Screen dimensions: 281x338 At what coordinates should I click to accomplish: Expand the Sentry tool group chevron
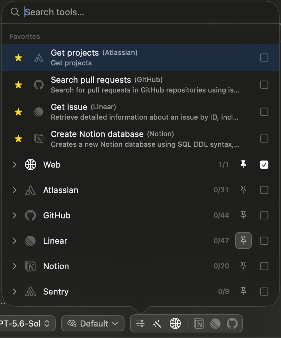15,292
